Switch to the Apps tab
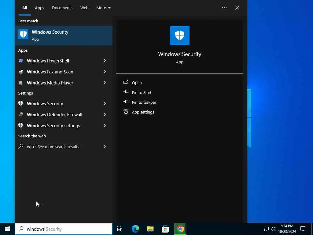 (39, 8)
